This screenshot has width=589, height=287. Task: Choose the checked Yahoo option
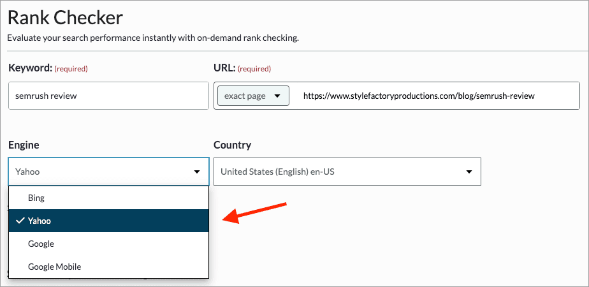(x=108, y=221)
